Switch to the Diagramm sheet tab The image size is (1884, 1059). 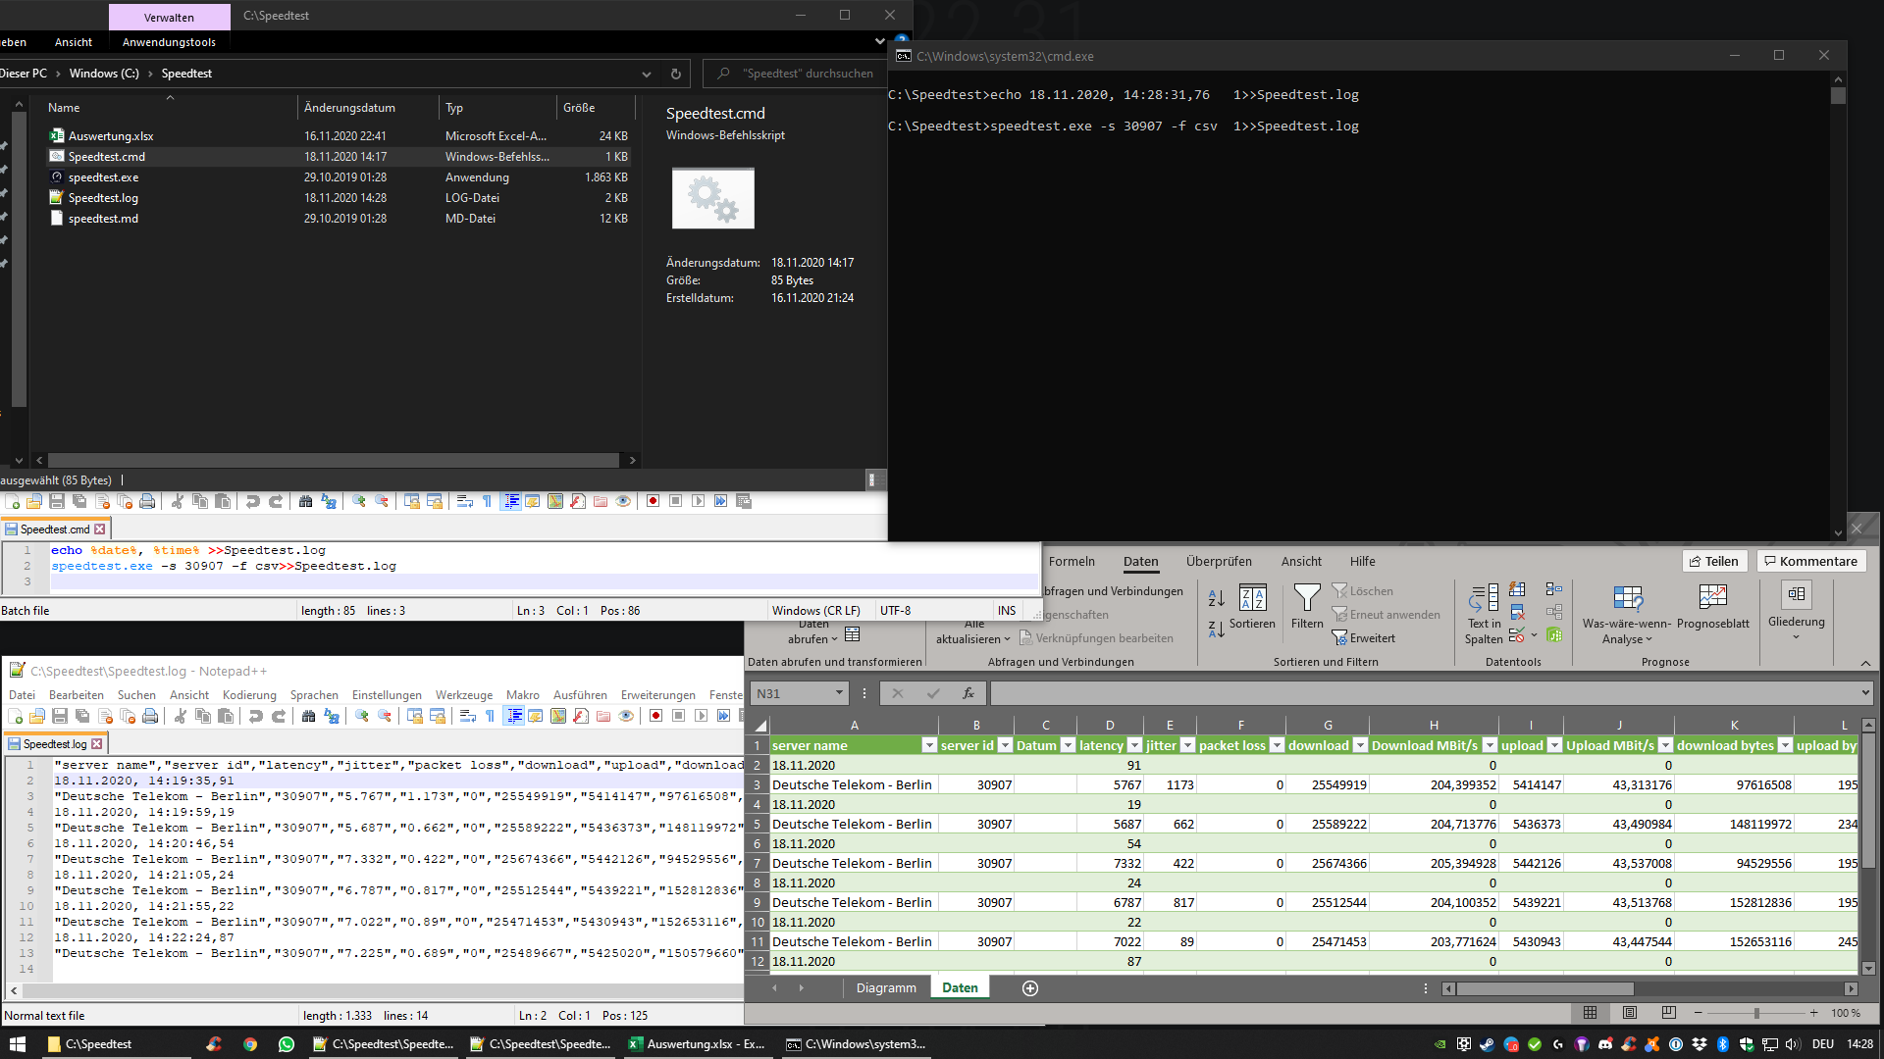pyautogui.click(x=885, y=988)
